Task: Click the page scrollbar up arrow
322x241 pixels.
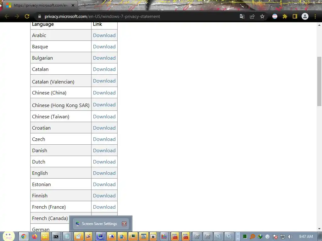Action: pos(319,25)
